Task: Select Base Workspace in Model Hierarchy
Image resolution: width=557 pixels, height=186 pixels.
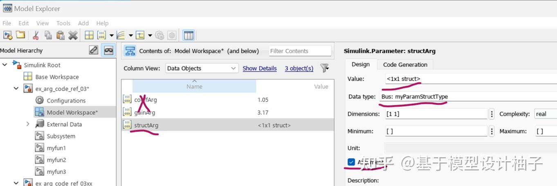Action: tap(57, 77)
